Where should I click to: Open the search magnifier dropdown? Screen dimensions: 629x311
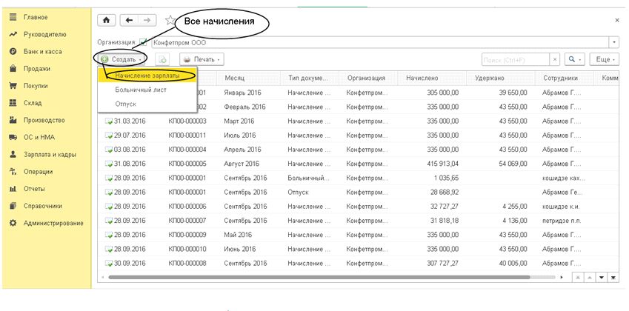point(575,58)
